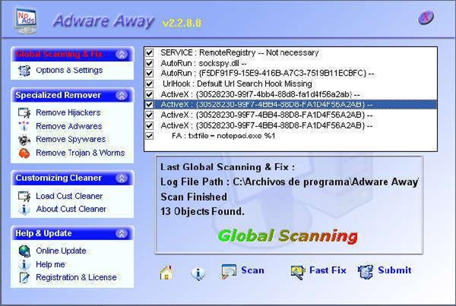The image size is (456, 306).
Task: Uncheck the AutoRun : sockspy.dll entry
Action: coord(149,63)
